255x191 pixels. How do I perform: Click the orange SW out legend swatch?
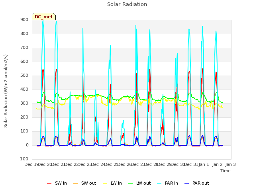click(x=75, y=184)
